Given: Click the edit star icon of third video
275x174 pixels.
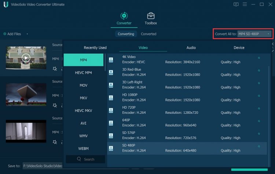Looking at the screenshot, I should point(55,142).
